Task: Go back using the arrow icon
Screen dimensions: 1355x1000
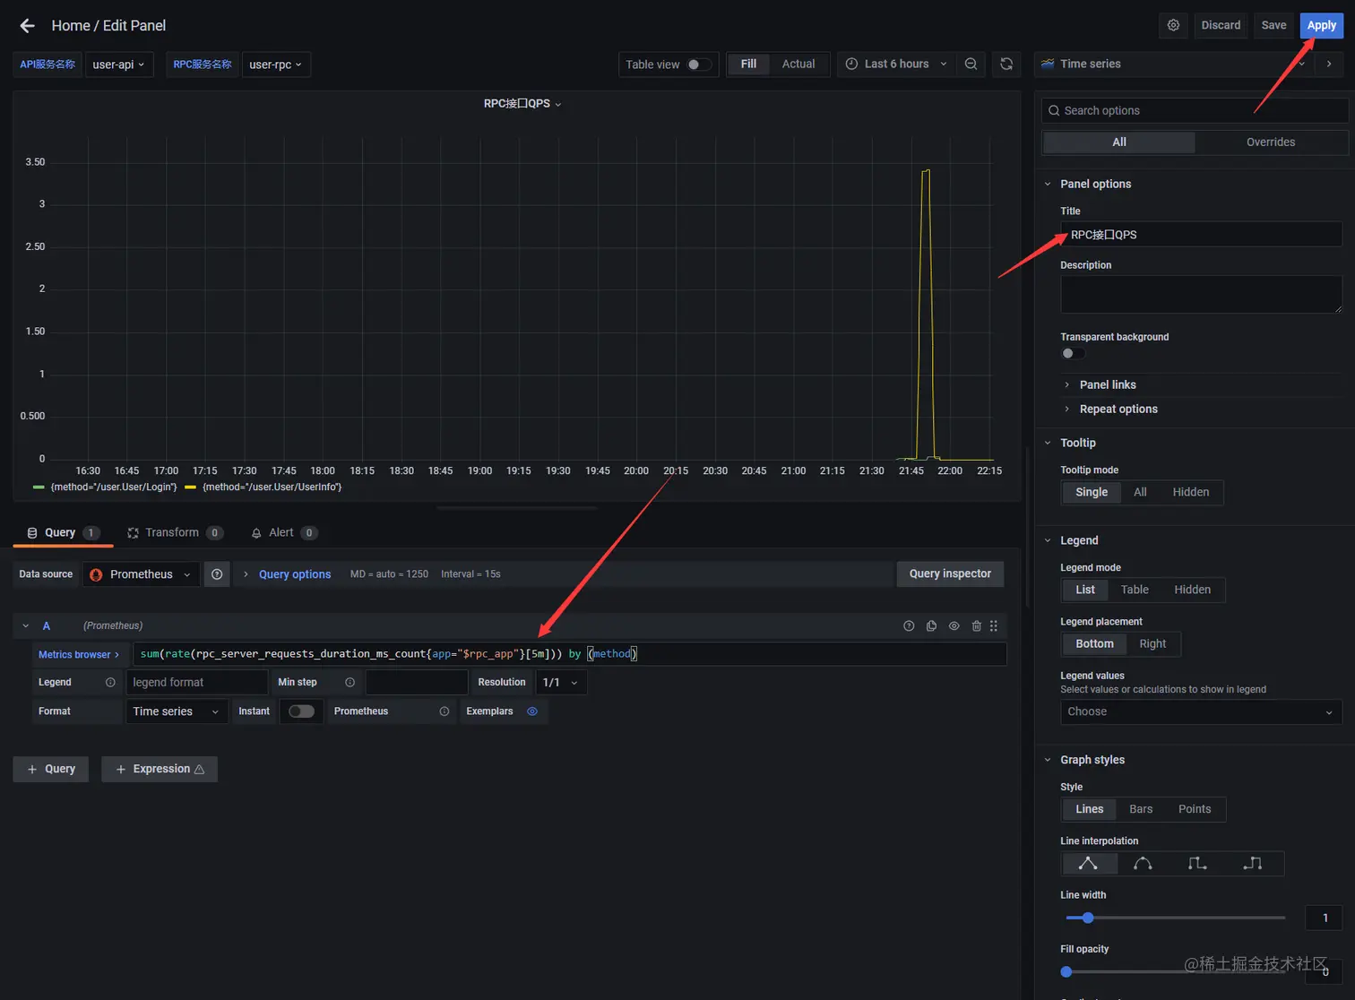Action: [27, 25]
